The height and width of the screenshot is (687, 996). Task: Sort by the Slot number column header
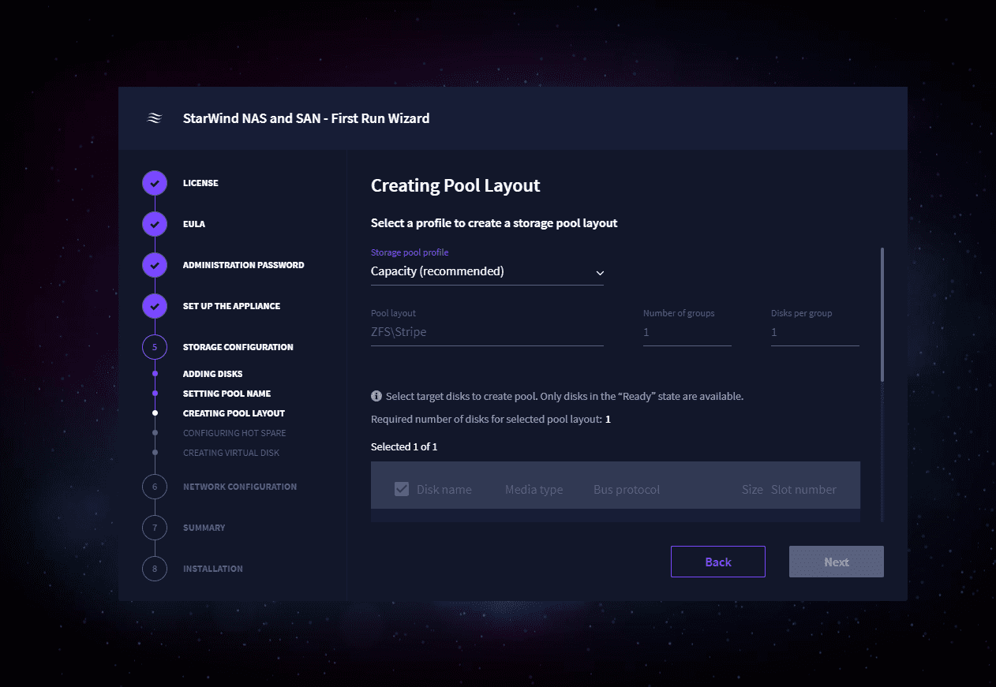click(x=803, y=490)
